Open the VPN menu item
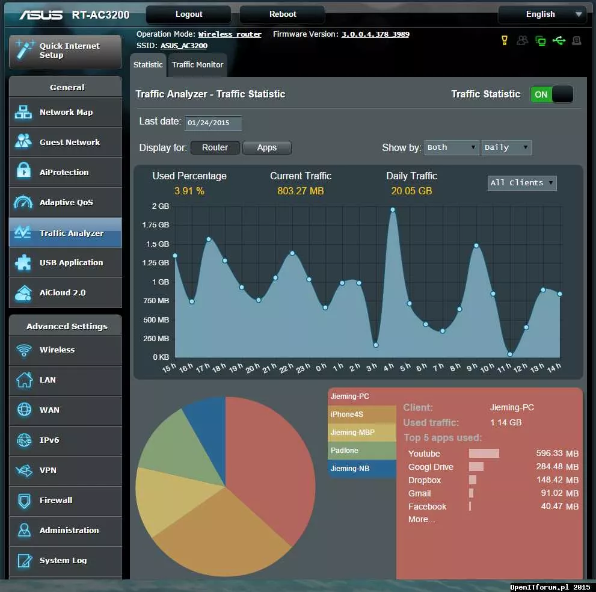The height and width of the screenshot is (592, 596). 66,470
